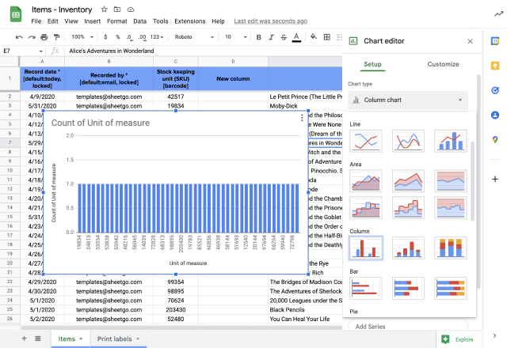Toggle italic formatting
The image size is (507, 348).
coord(271,37)
